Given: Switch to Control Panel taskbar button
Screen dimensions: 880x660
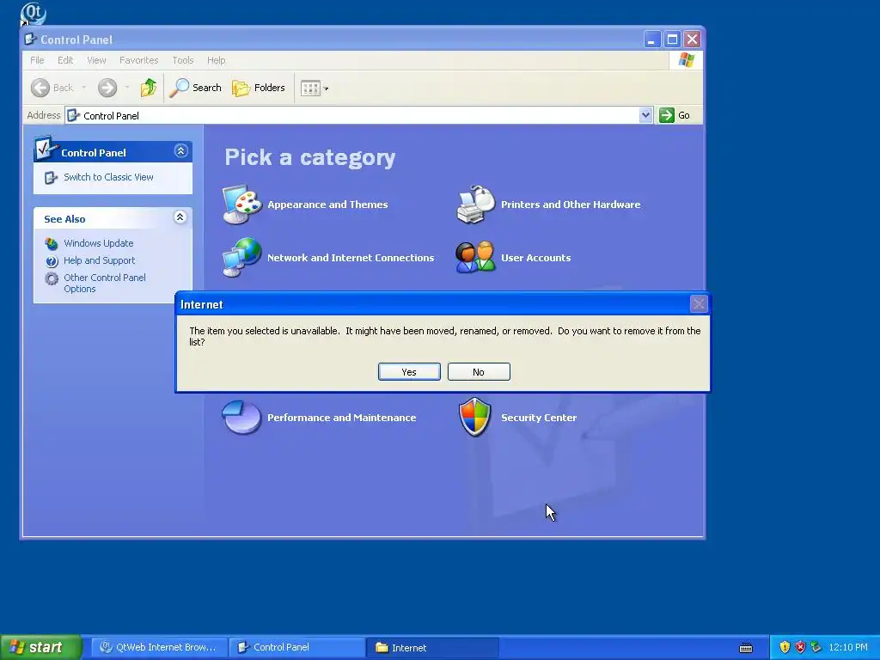Looking at the screenshot, I should pos(296,647).
